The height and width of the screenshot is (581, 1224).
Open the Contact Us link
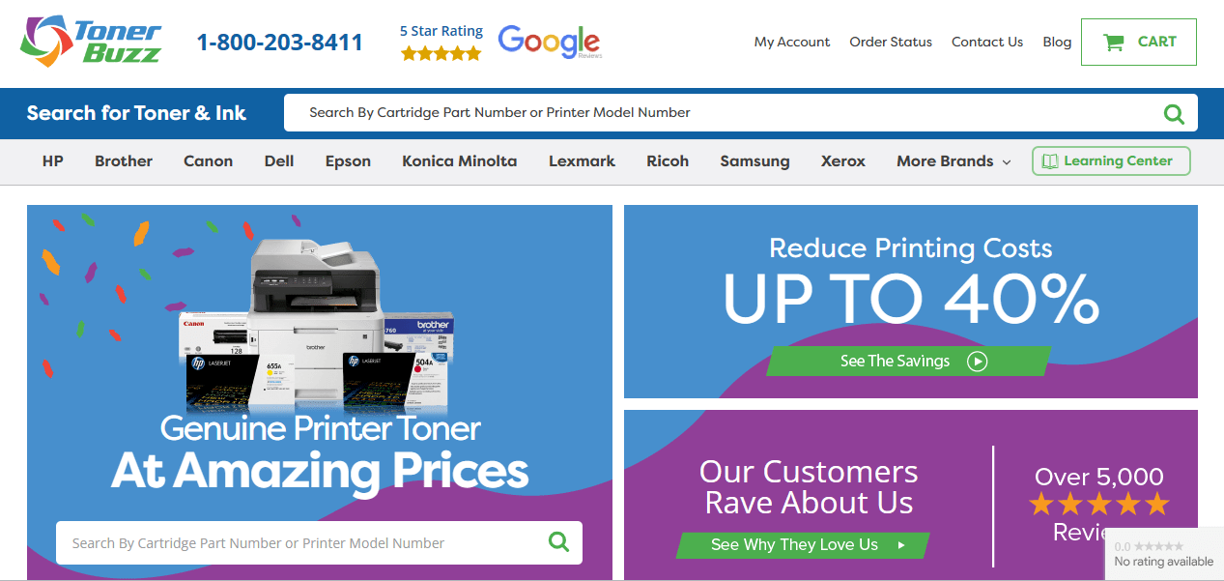tap(987, 42)
